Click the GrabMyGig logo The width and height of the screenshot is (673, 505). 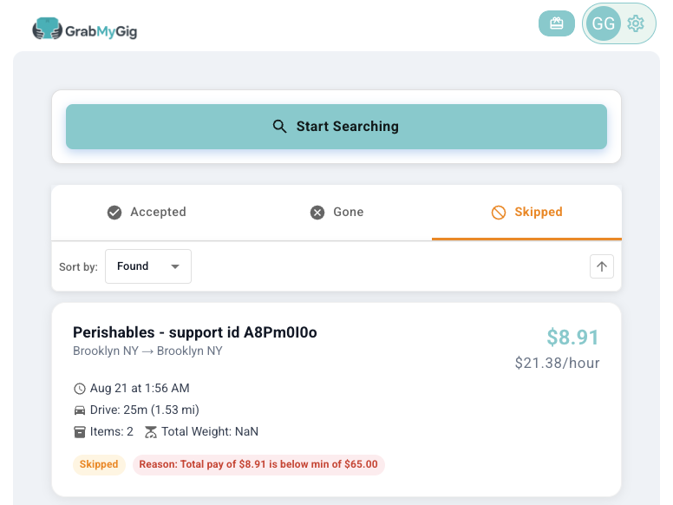point(85,30)
